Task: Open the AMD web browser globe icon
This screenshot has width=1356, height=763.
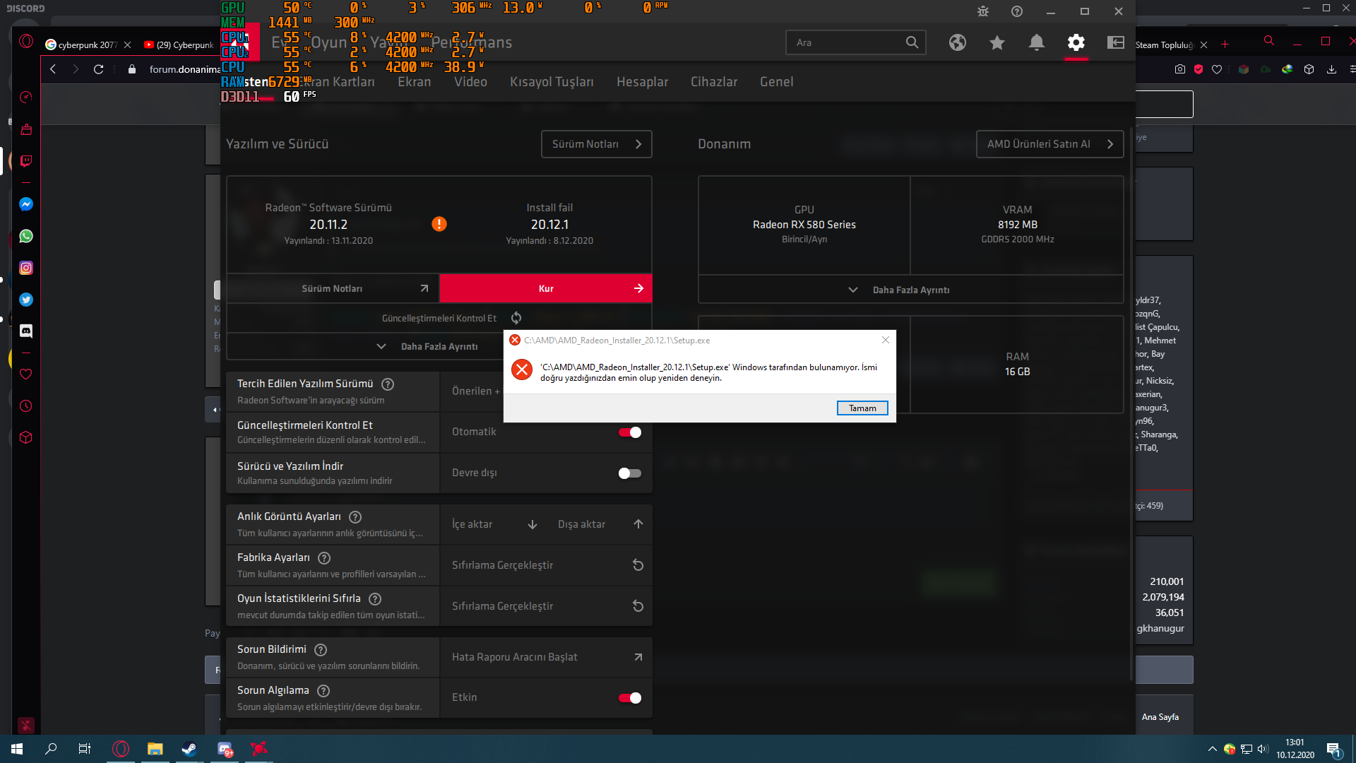Action: 957,42
